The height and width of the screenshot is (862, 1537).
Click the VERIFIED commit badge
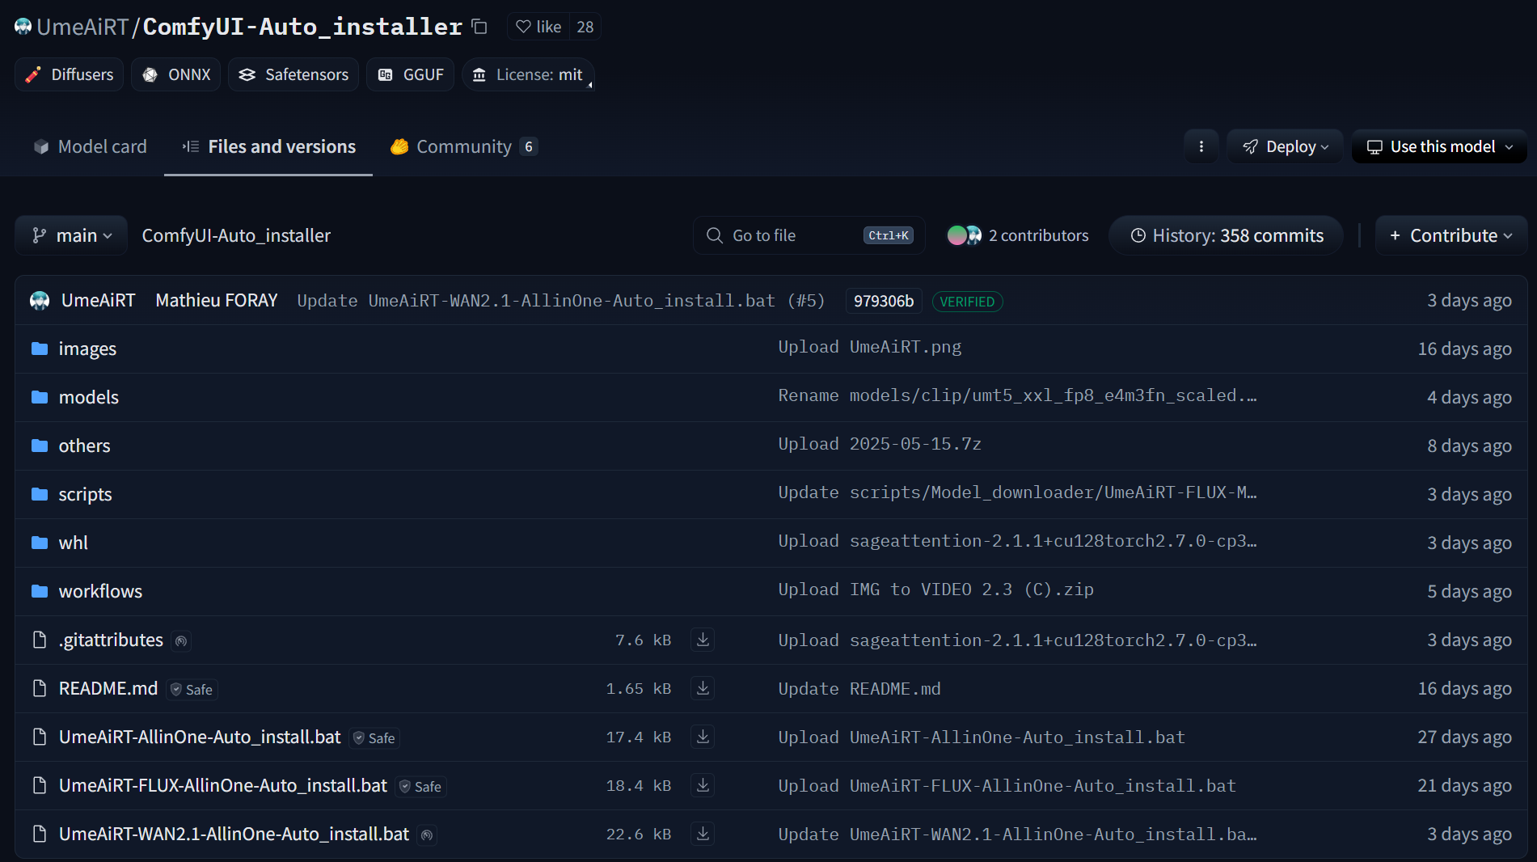[x=968, y=302]
